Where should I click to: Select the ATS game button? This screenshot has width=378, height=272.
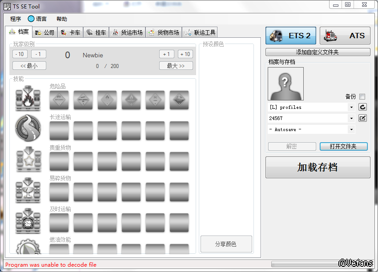pyautogui.click(x=345, y=36)
